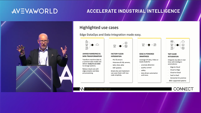Click the robot arm icon in Factory Floor card
Viewport: 201px width, 113px height.
[115, 46]
